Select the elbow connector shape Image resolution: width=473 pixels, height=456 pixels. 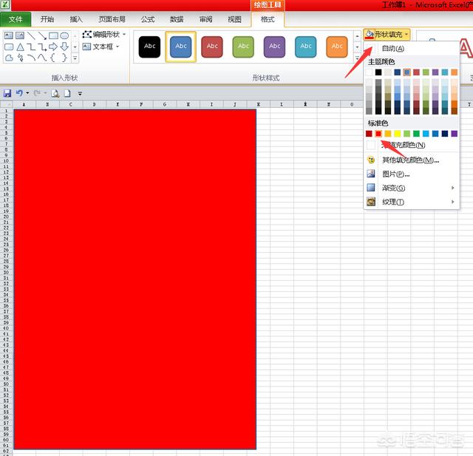[31, 47]
